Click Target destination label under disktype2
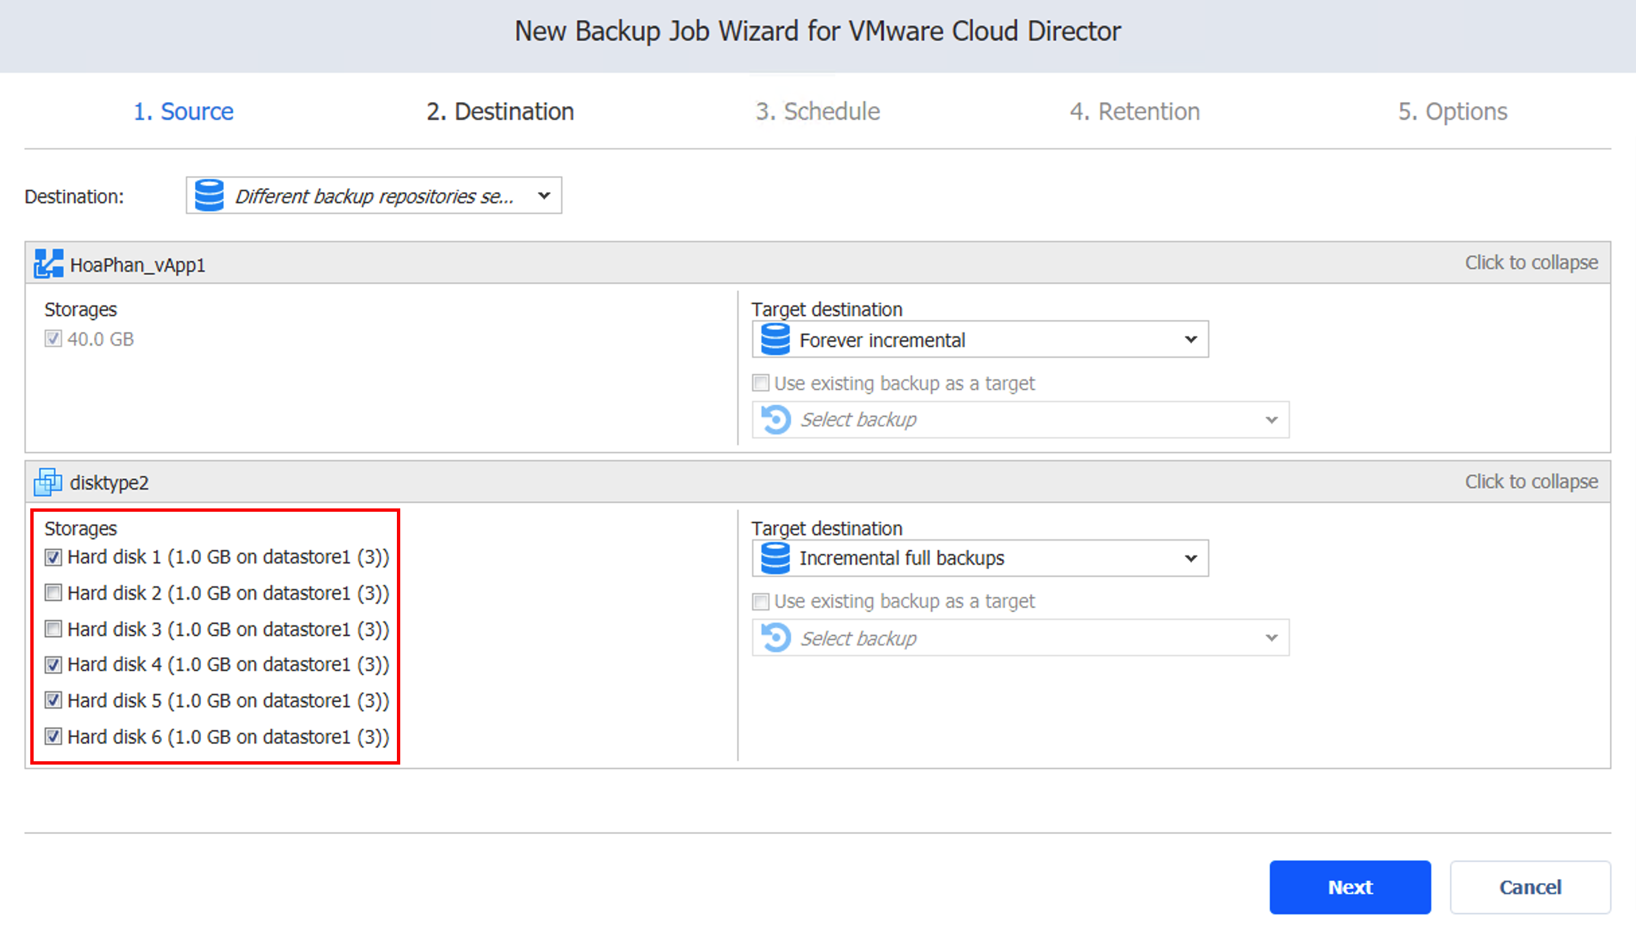This screenshot has width=1636, height=926. click(x=827, y=529)
